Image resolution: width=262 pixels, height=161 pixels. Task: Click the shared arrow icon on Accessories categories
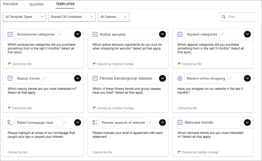point(9,64)
